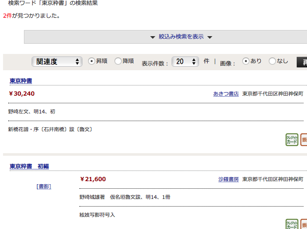Screen dimensions: 307x229
Task: Select 昇順 ascending sort order
Action: pyautogui.click(x=92, y=61)
